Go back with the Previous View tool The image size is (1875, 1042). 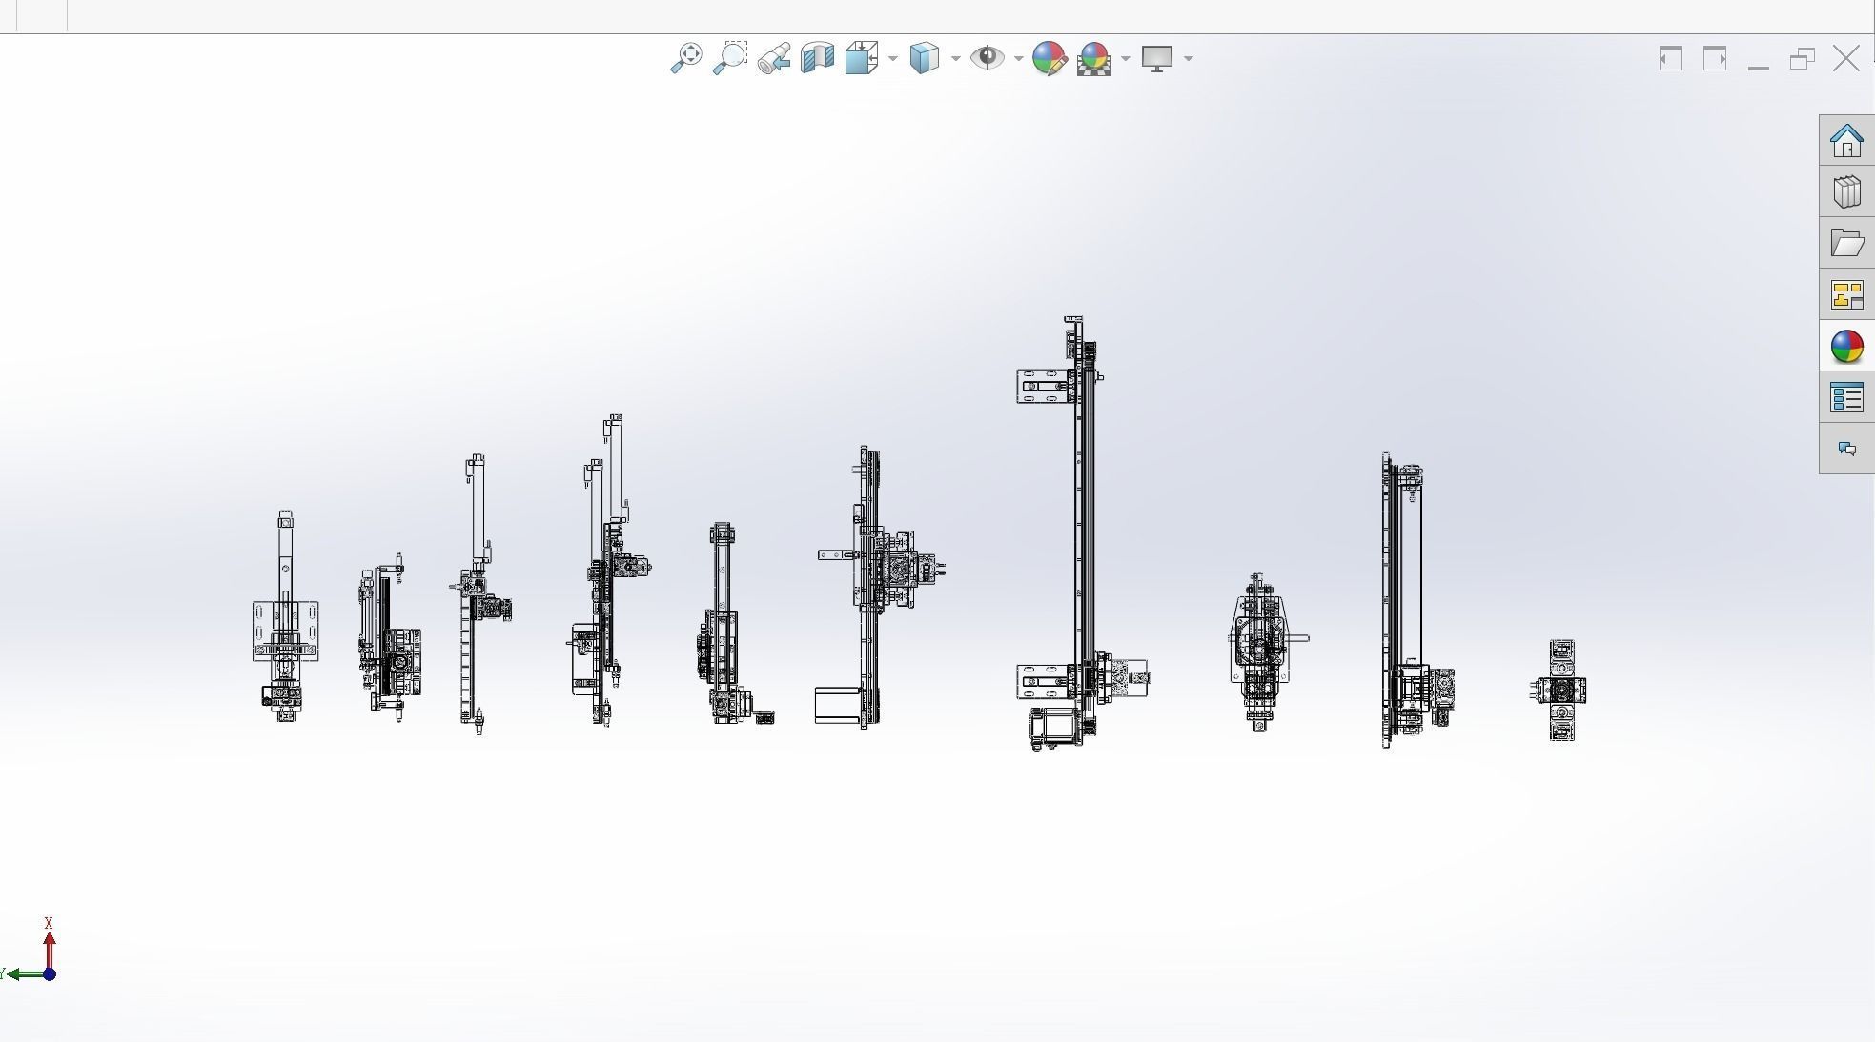[774, 58]
